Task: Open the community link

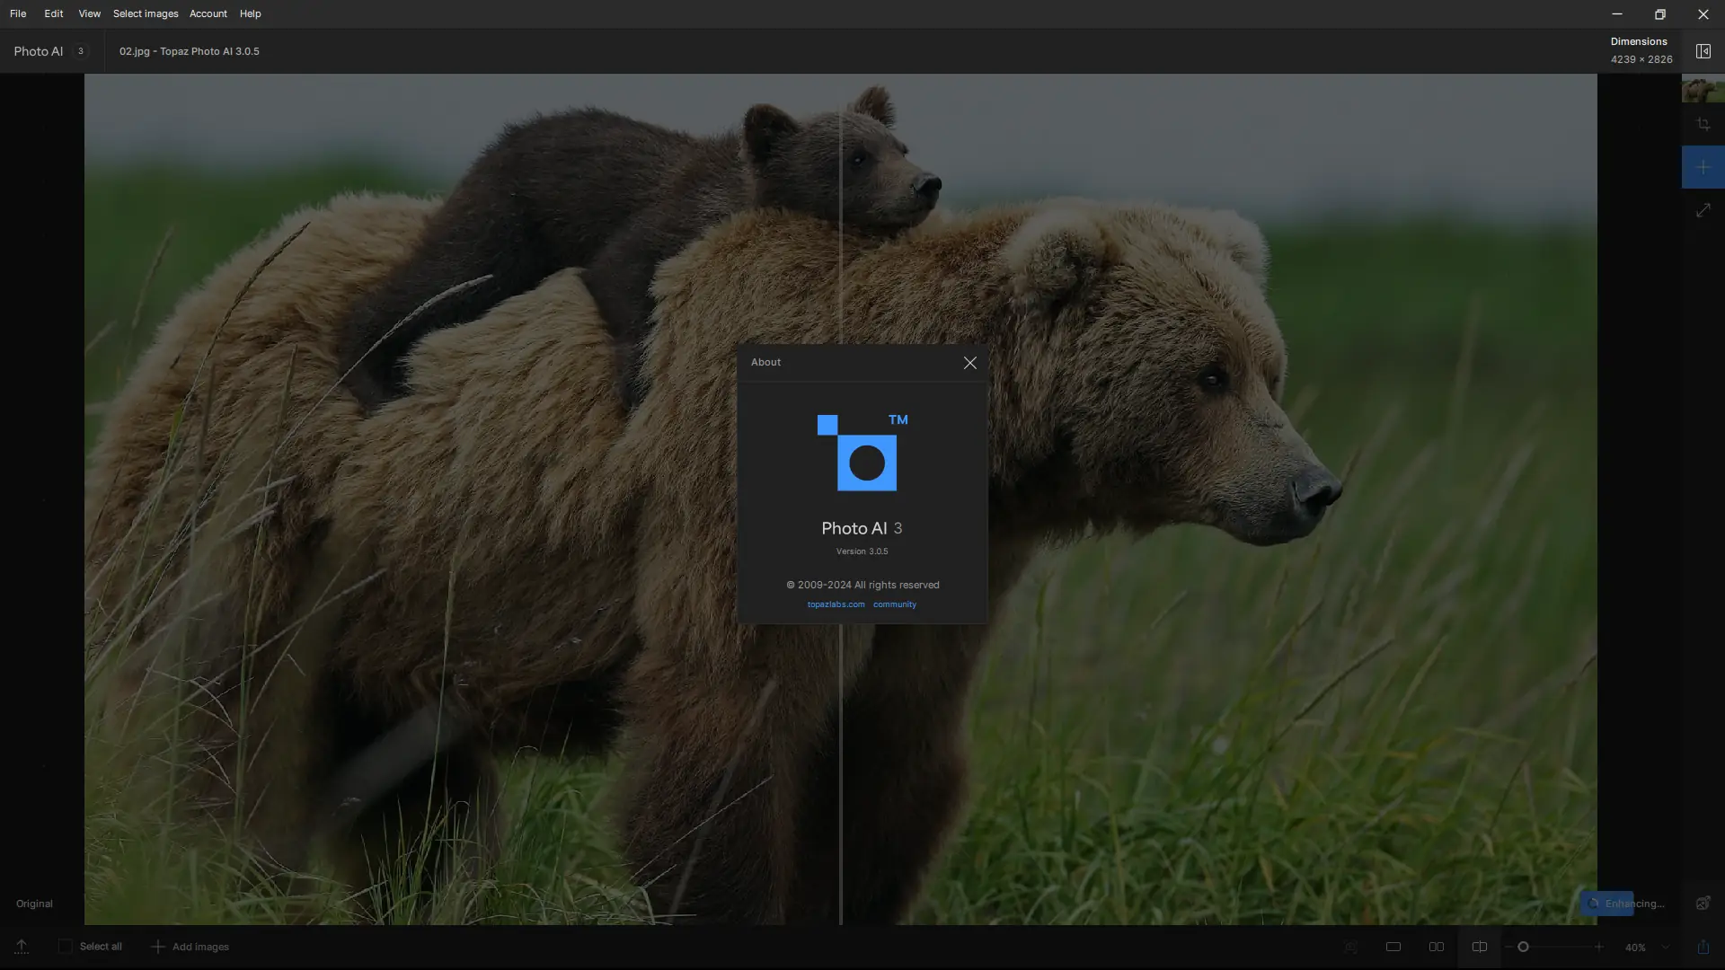Action: 894,604
